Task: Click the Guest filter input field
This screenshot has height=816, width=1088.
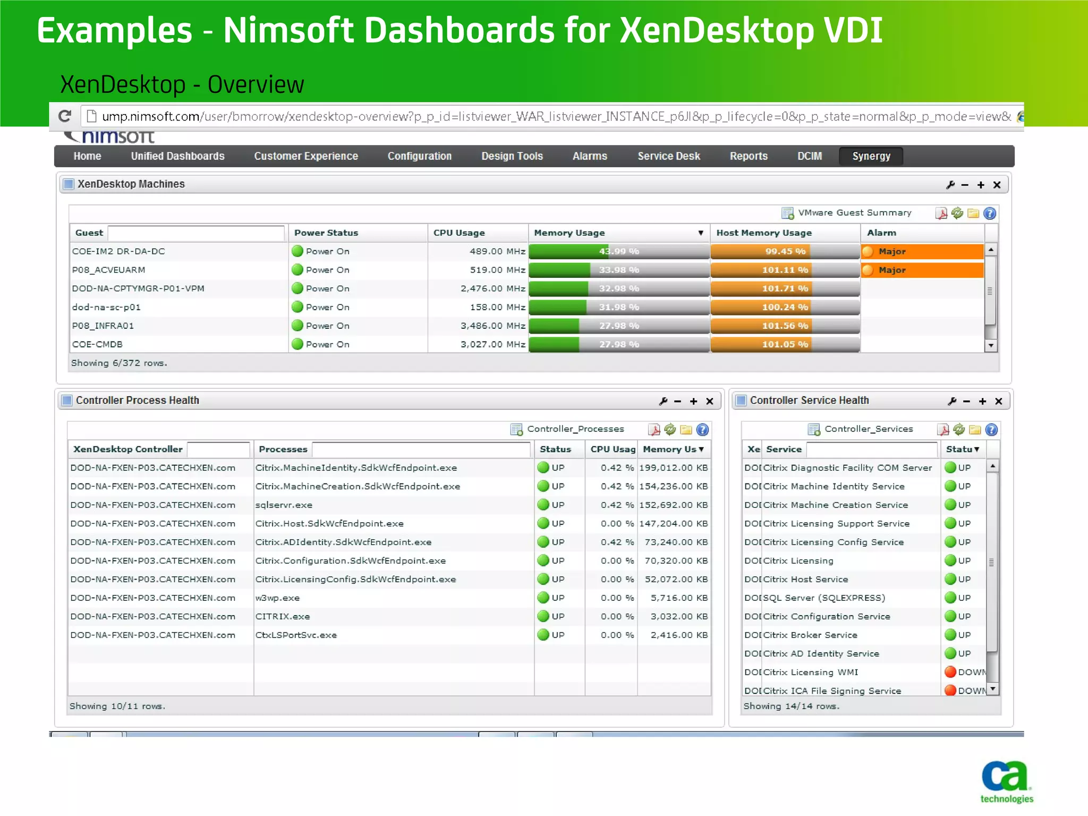Action: coord(196,233)
